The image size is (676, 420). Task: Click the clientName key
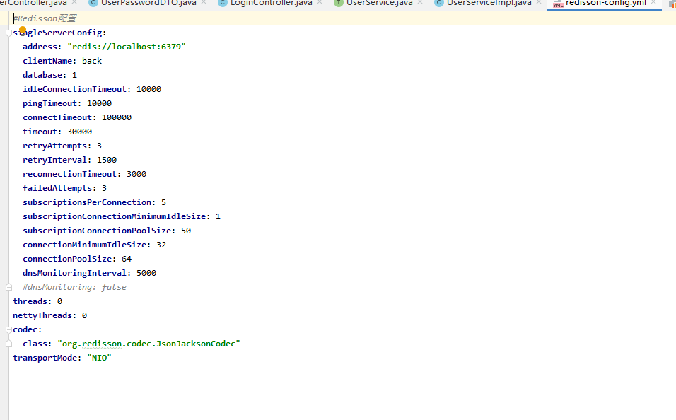47,61
